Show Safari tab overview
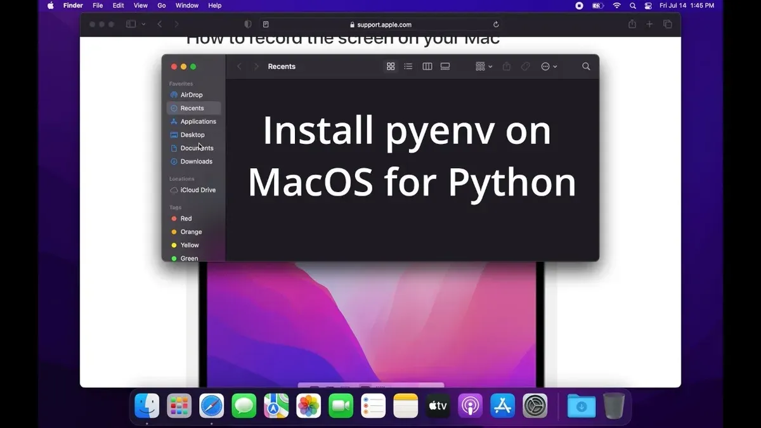Image resolution: width=761 pixels, height=428 pixels. click(668, 24)
